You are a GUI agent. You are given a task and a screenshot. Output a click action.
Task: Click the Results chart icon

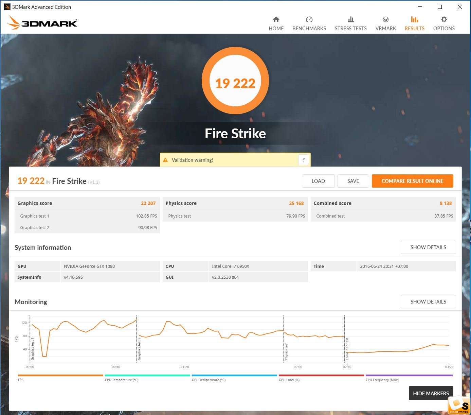point(415,19)
